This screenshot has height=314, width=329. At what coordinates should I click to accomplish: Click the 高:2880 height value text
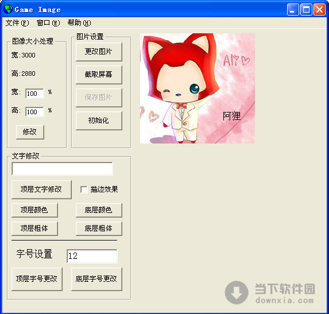pos(24,73)
